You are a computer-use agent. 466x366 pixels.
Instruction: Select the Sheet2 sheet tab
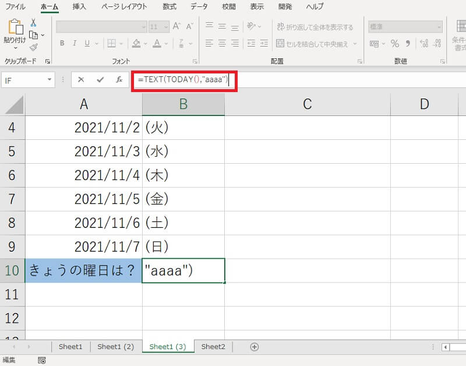click(x=213, y=346)
